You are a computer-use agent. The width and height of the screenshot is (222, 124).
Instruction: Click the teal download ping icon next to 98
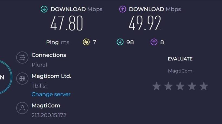(120, 42)
